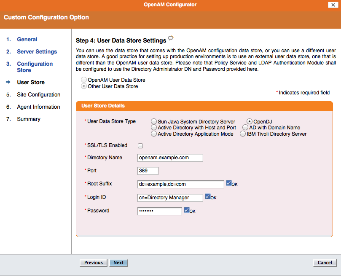The image size is (341, 276).
Task: Cancel the configuration wizard
Action: (x=325, y=263)
